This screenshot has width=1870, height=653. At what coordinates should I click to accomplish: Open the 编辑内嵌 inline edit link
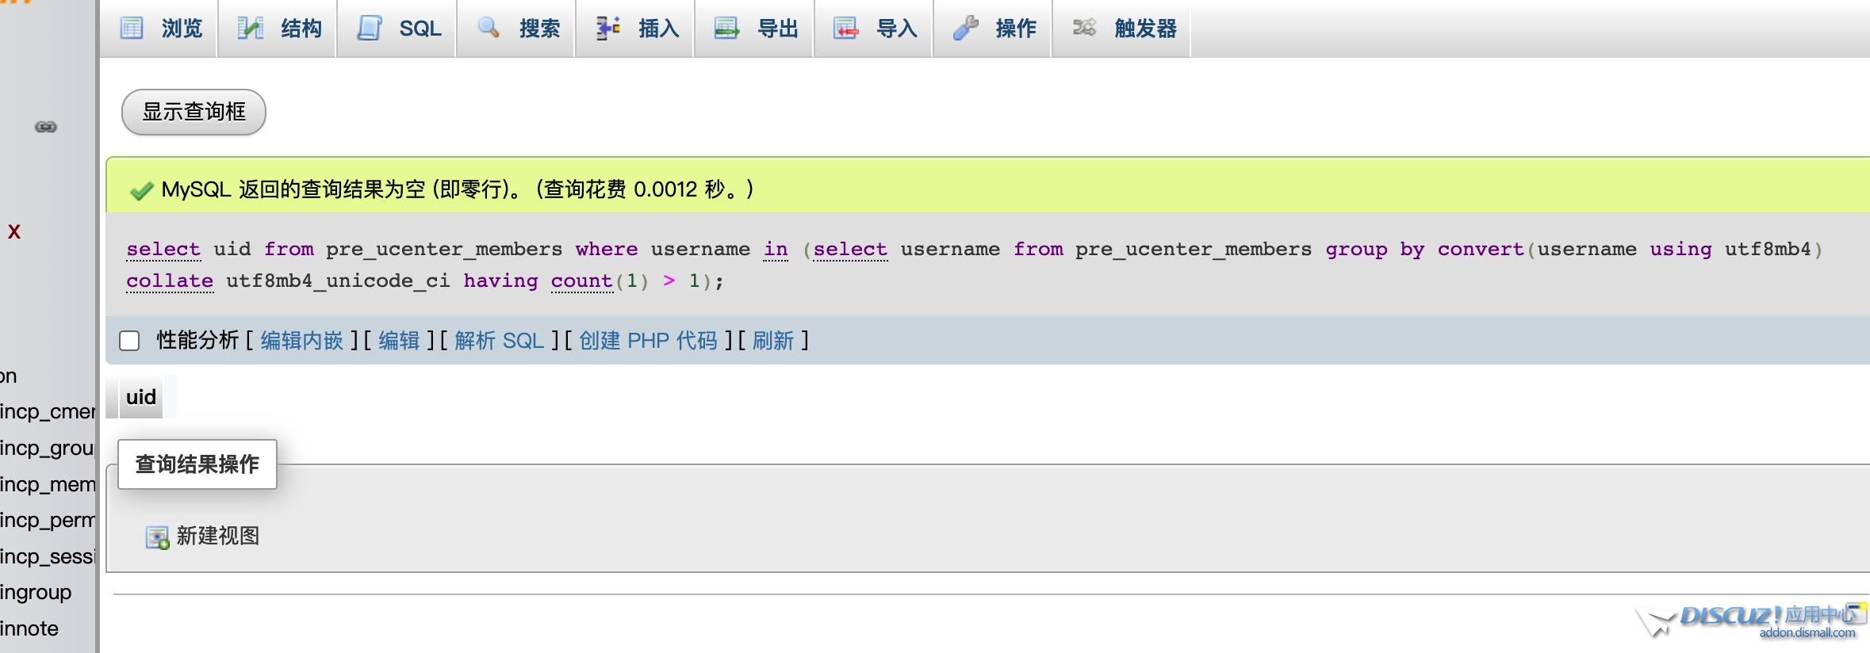tap(301, 341)
